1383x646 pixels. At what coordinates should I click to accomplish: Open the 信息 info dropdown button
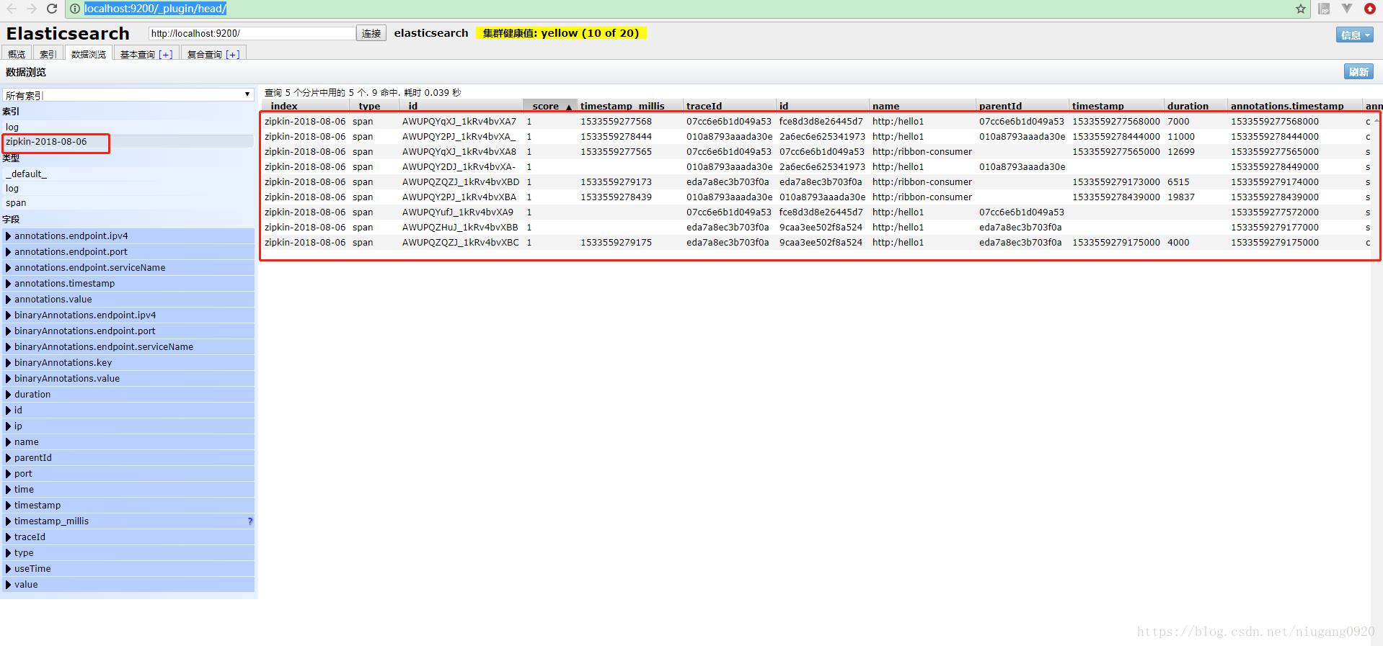pos(1355,35)
